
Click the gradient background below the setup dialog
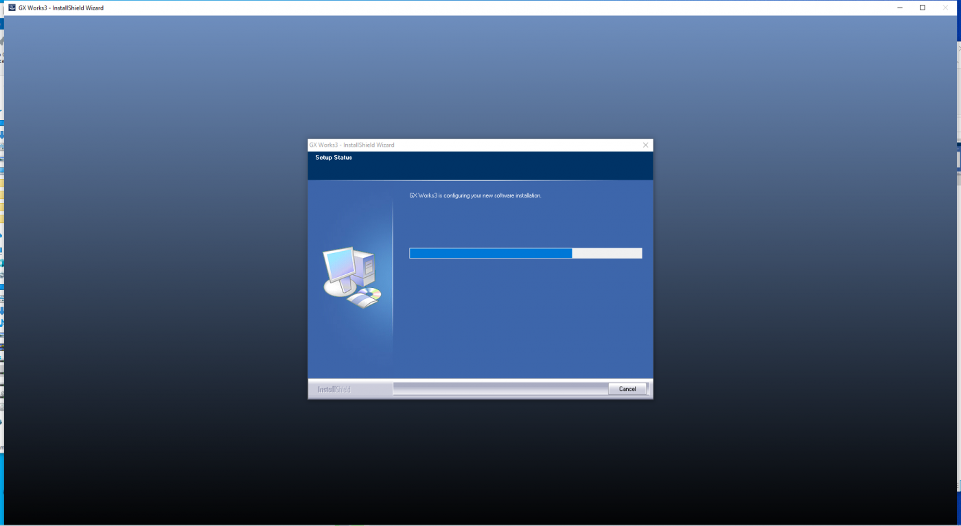pos(480,459)
